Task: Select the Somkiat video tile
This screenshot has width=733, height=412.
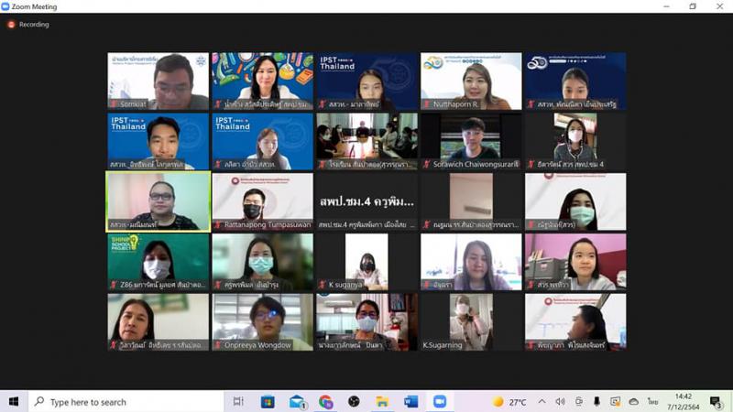Action: [158, 81]
